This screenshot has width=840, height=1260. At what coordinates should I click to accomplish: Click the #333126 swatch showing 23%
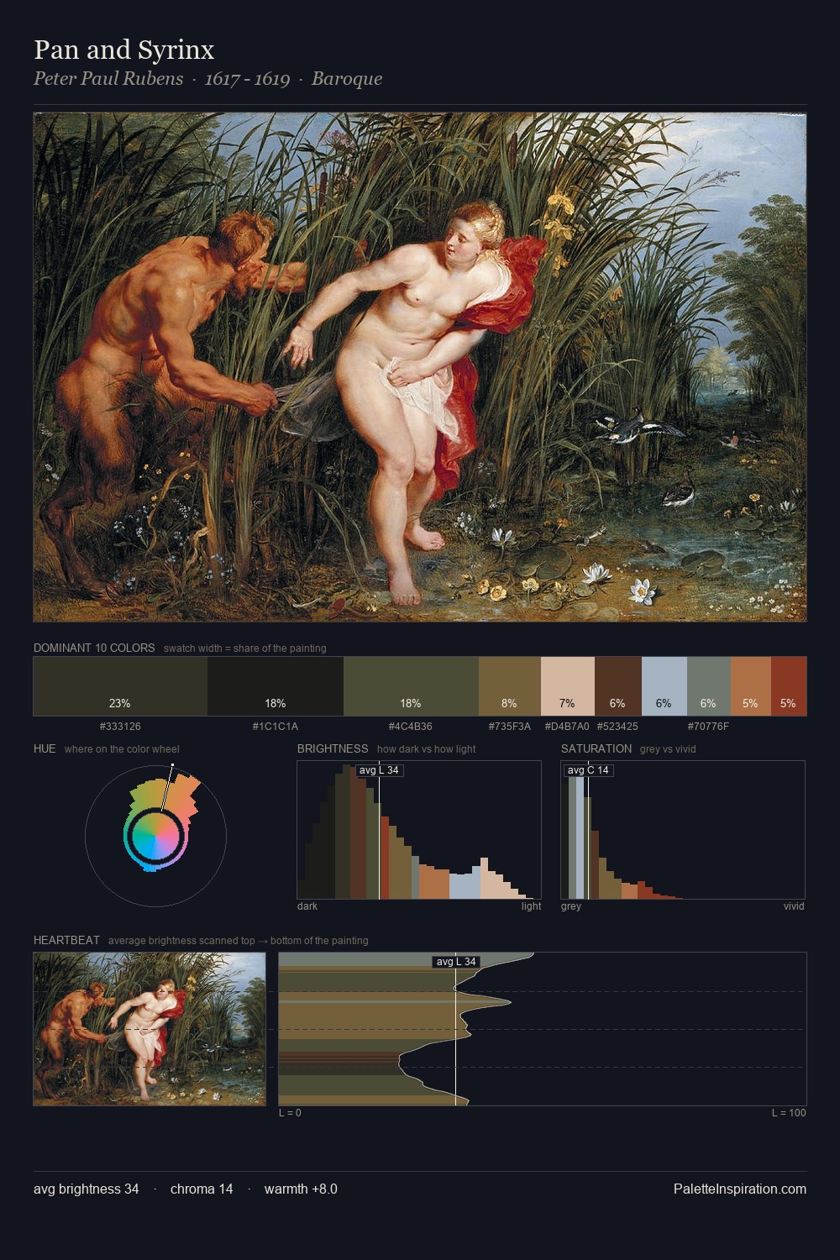120,686
